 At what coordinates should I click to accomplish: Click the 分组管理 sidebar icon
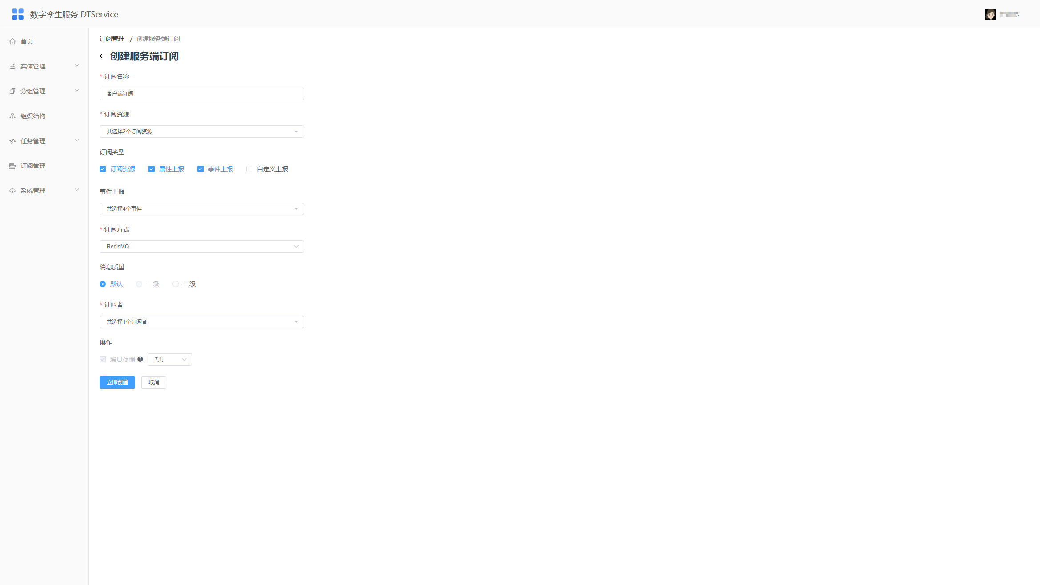[12, 91]
